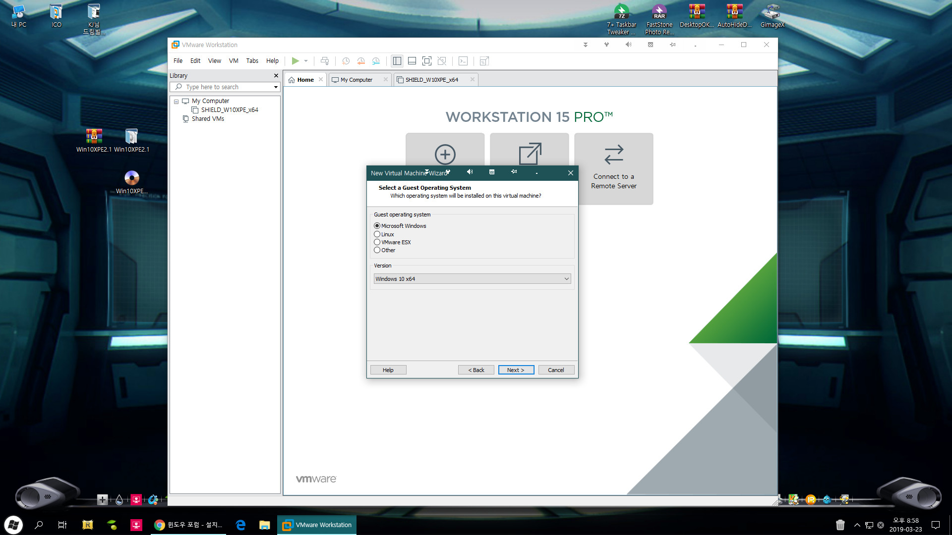The width and height of the screenshot is (952, 535).
Task: Go back with the < Back button
Action: [476, 370]
